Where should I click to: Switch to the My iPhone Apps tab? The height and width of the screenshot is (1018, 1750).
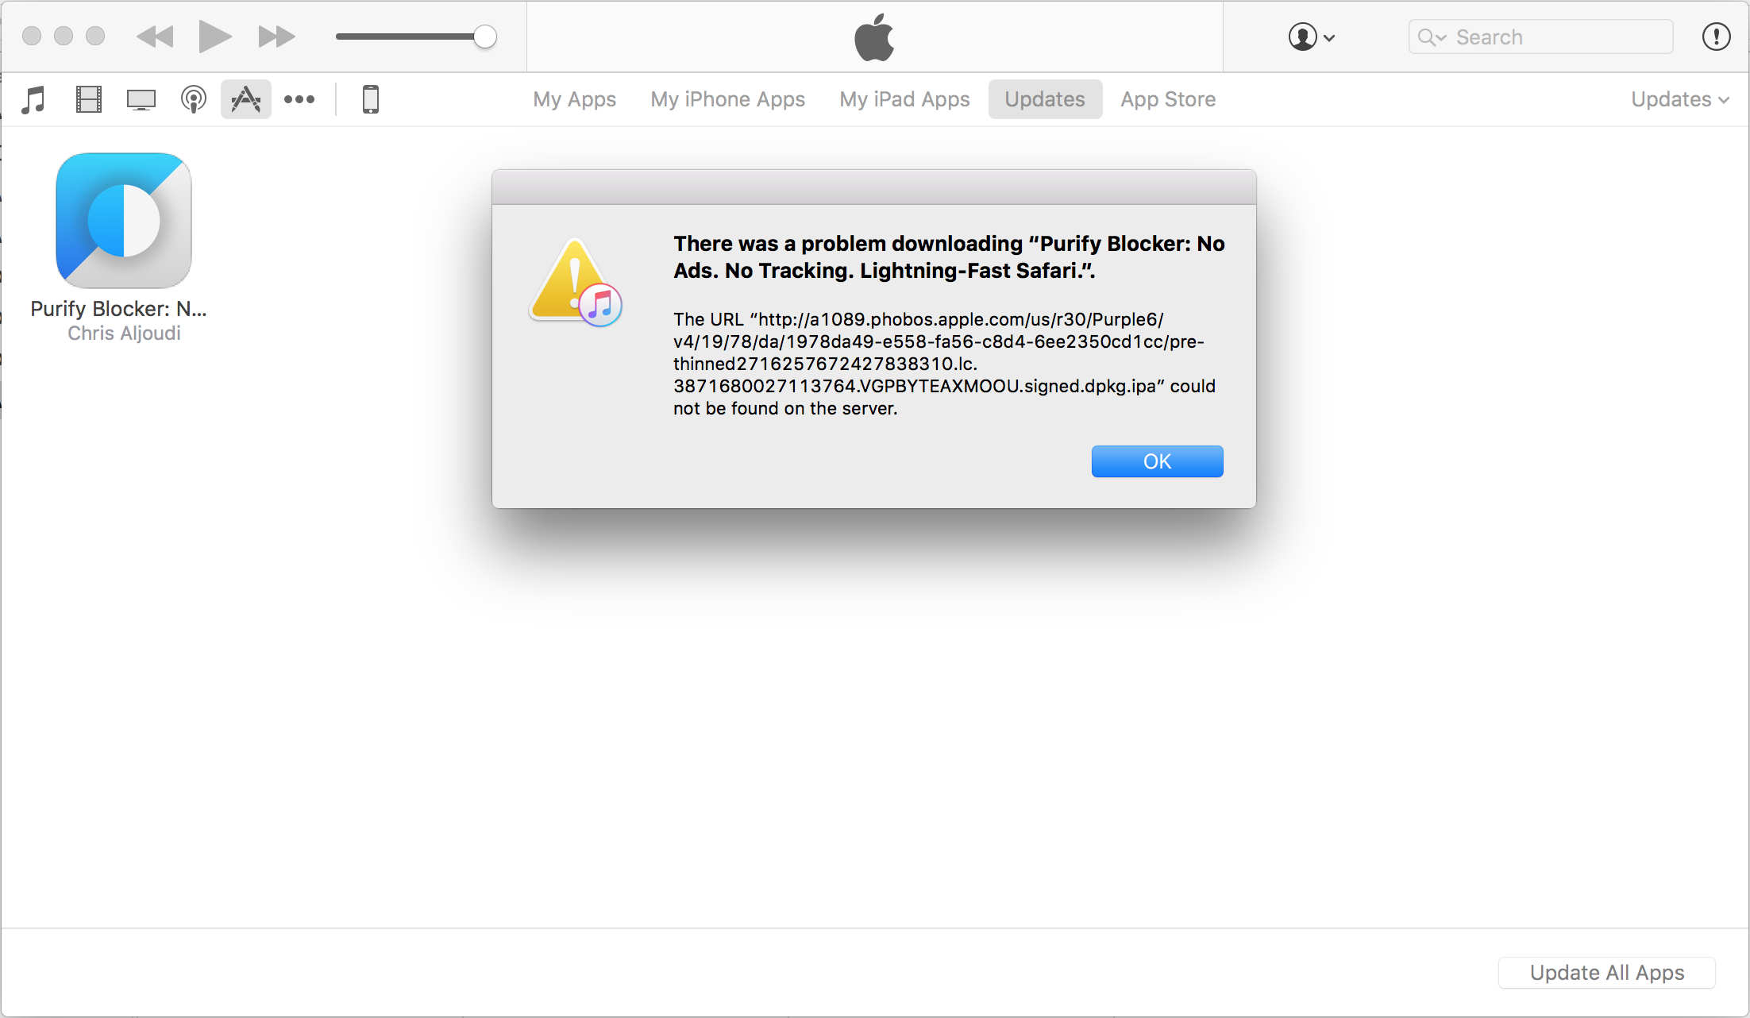point(728,99)
